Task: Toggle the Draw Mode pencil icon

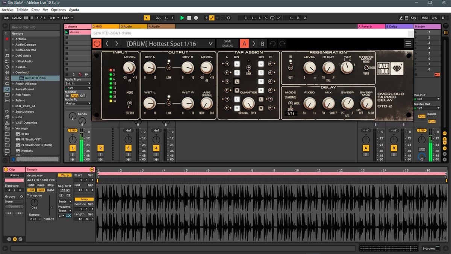Action: pyautogui.click(x=401, y=18)
